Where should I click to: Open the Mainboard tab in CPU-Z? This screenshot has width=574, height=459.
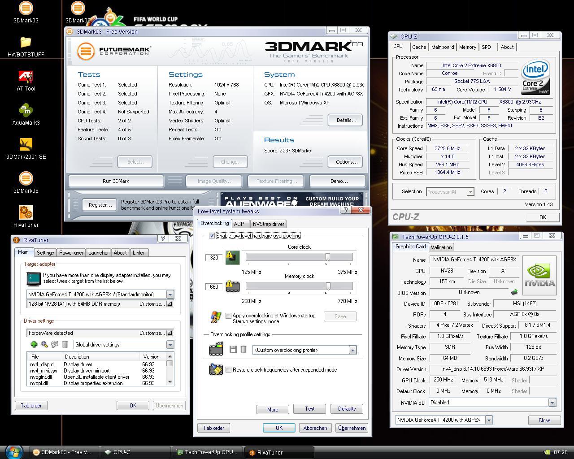click(x=443, y=47)
